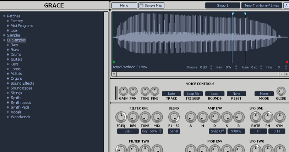
Task: Click the Filter One FREQ knob
Action: coord(121,117)
